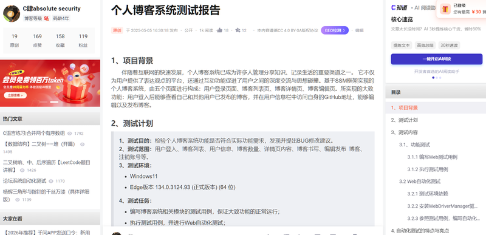486x235 pixels.
Task: Click the 原创 tag under the title
Action: coord(117,30)
